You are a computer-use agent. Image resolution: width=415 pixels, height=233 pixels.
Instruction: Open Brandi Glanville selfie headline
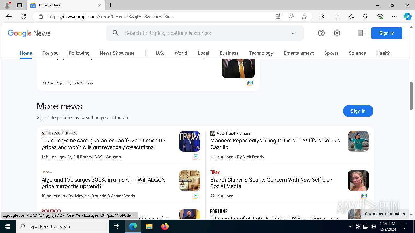pos(271,183)
